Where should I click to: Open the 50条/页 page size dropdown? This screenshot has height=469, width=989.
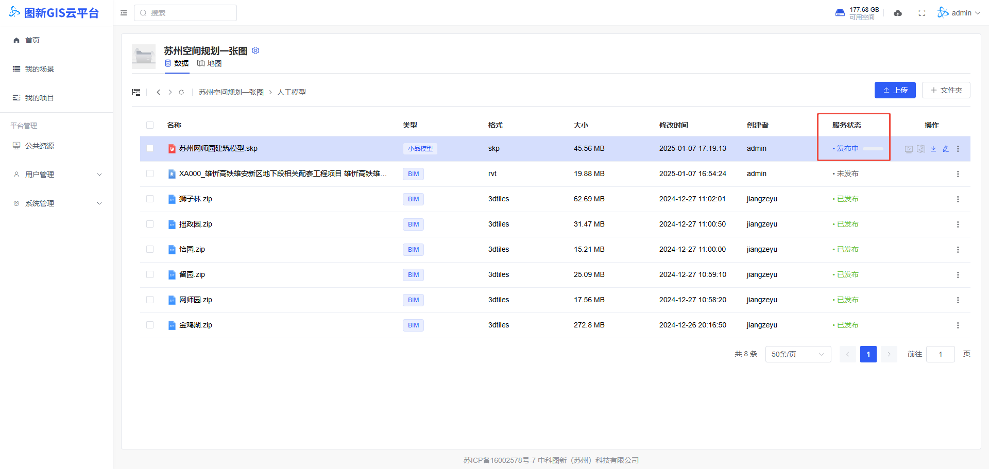(x=798, y=354)
